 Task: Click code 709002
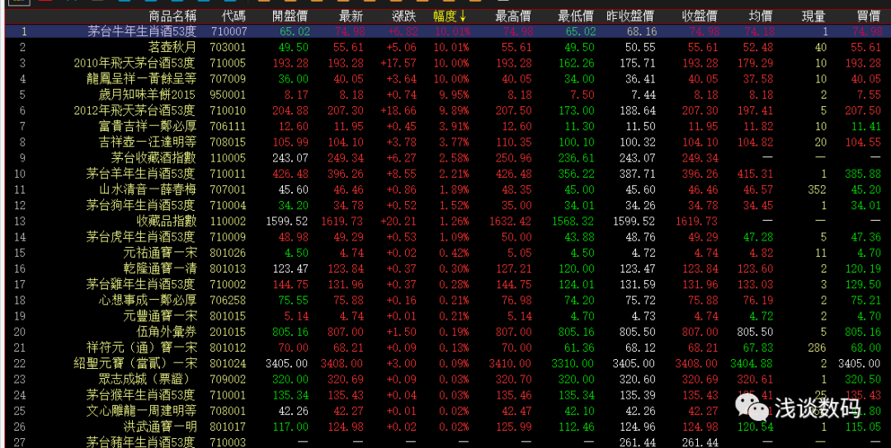point(229,380)
